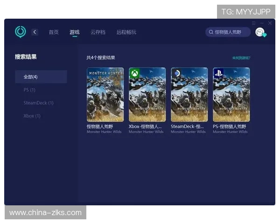
Task: Filter results by PS (1)
Action: (x=29, y=90)
